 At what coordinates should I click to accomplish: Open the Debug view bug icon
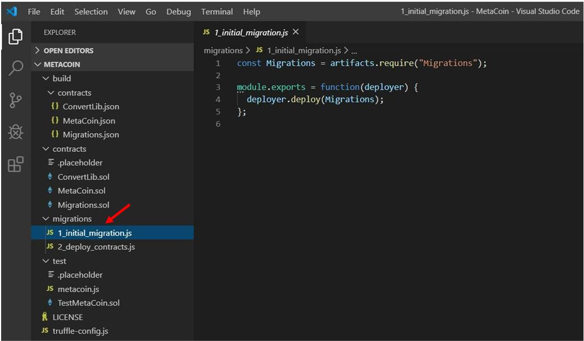[x=15, y=132]
